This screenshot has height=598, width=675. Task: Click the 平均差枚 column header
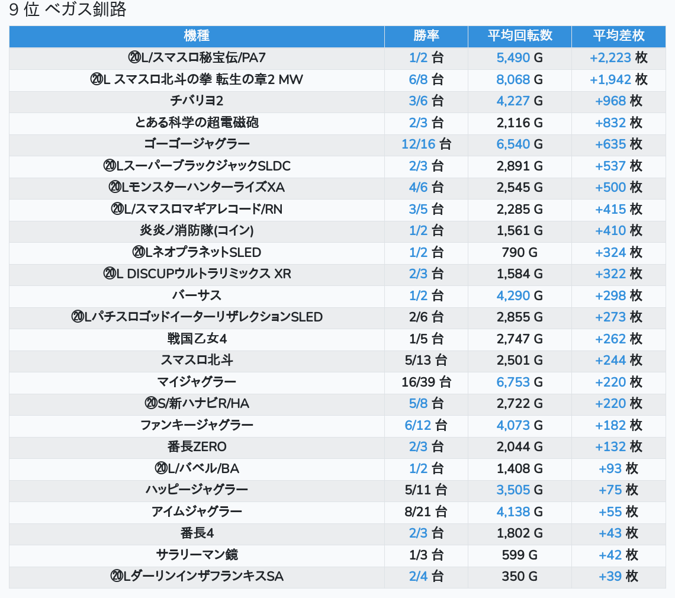click(618, 36)
